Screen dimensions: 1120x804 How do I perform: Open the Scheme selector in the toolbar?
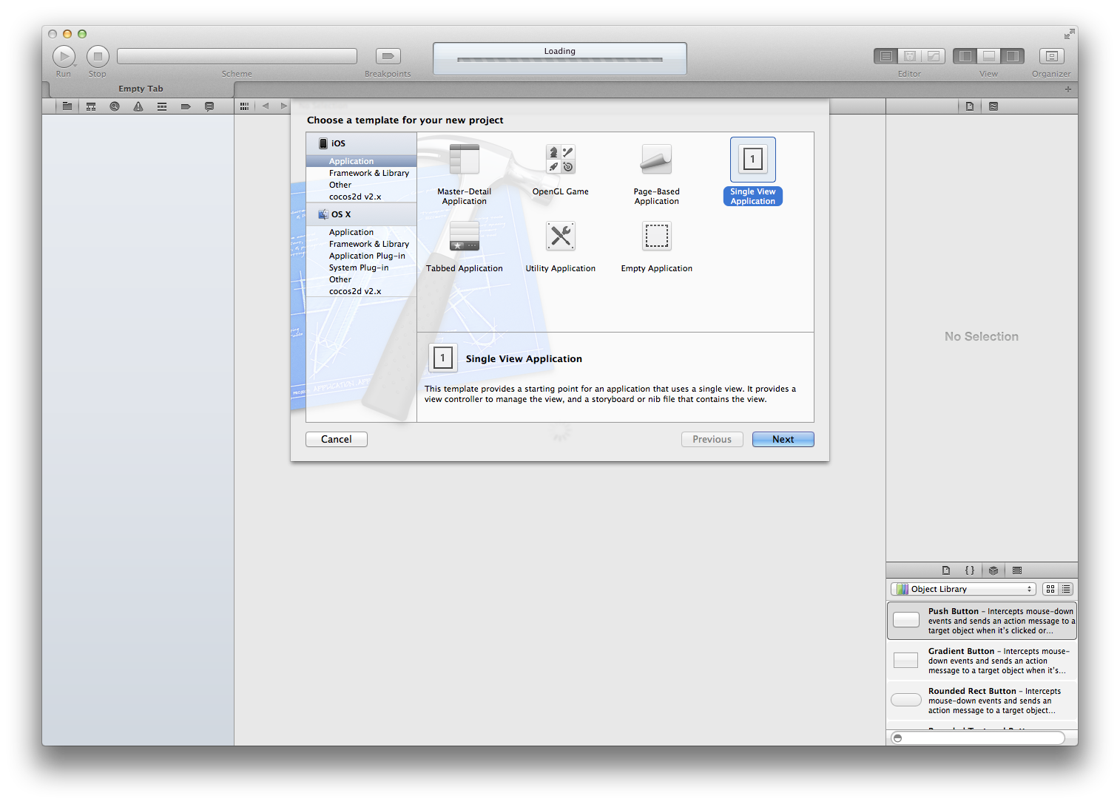coord(237,56)
